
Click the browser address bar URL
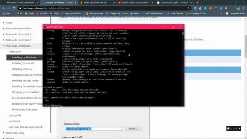pos(46,8)
